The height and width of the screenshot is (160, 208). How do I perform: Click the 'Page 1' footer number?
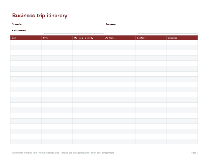[195, 153]
